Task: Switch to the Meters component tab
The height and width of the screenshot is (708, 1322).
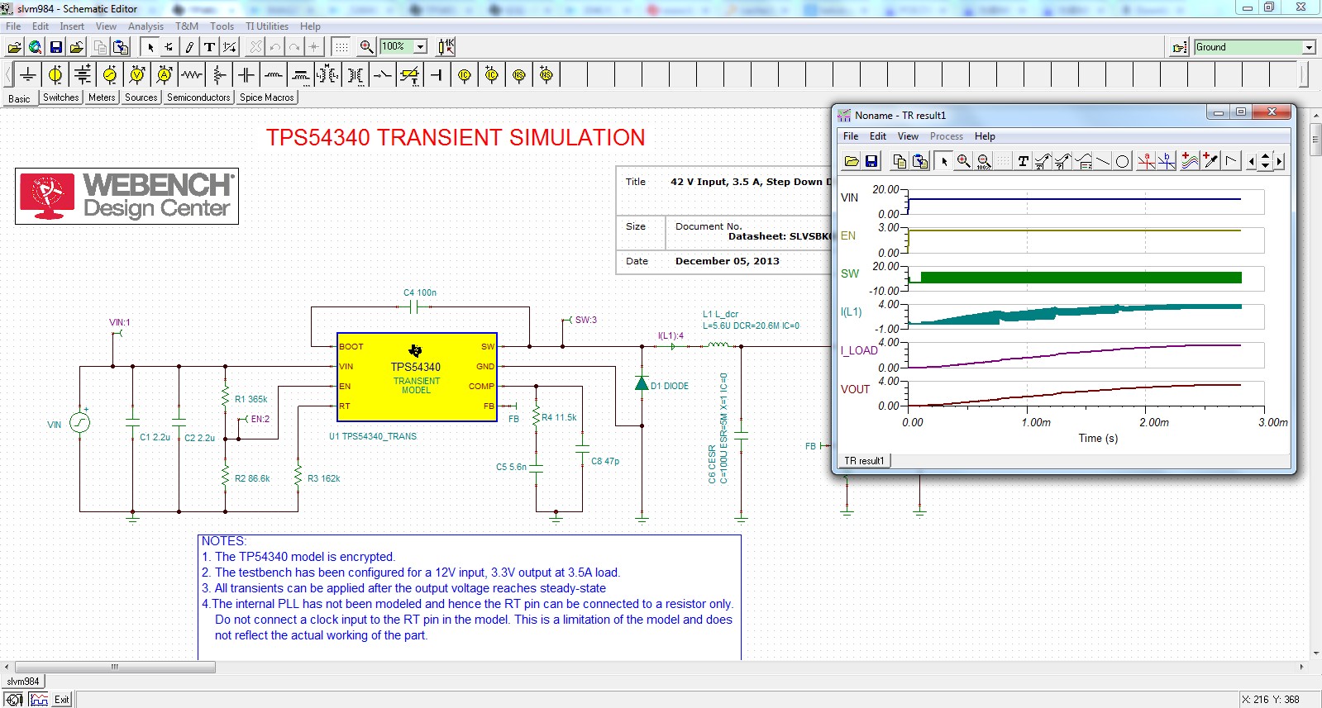Action: 102,97
